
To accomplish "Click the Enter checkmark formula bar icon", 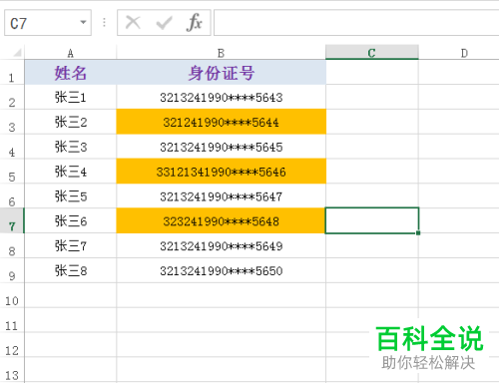I will click(164, 23).
